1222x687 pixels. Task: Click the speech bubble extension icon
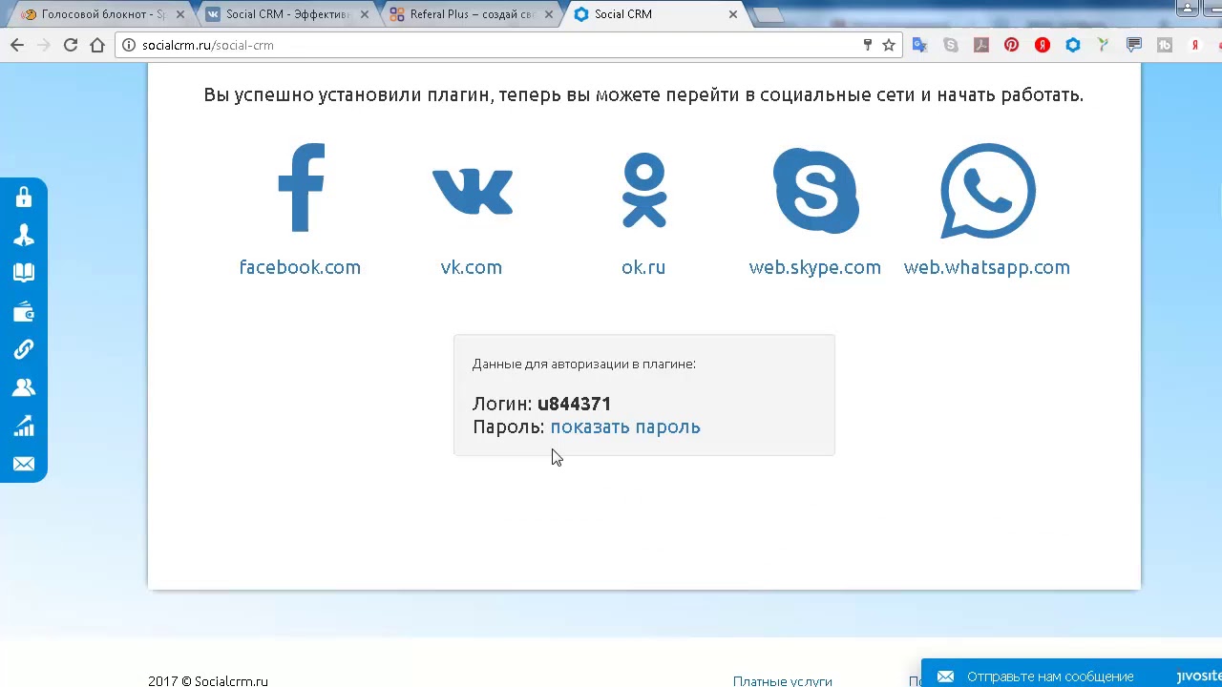tap(1134, 45)
